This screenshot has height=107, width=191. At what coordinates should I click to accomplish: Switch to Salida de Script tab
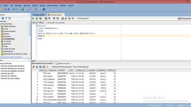[64, 63]
